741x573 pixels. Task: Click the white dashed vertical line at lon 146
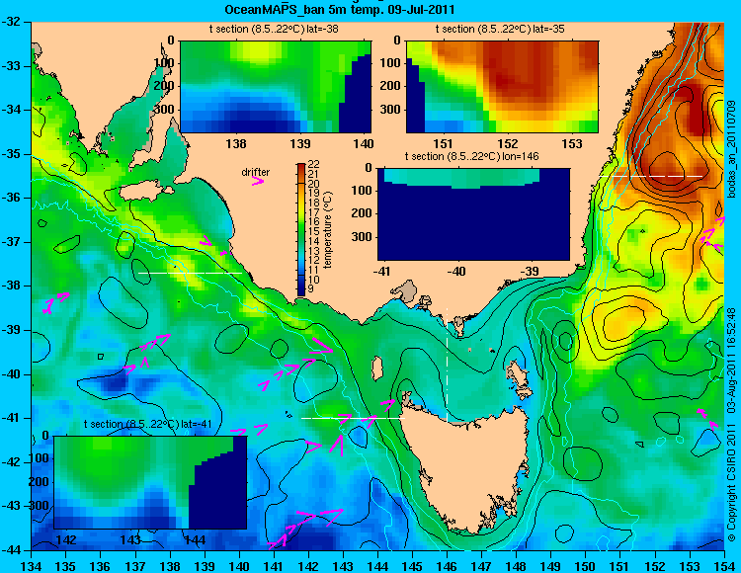pos(447,365)
